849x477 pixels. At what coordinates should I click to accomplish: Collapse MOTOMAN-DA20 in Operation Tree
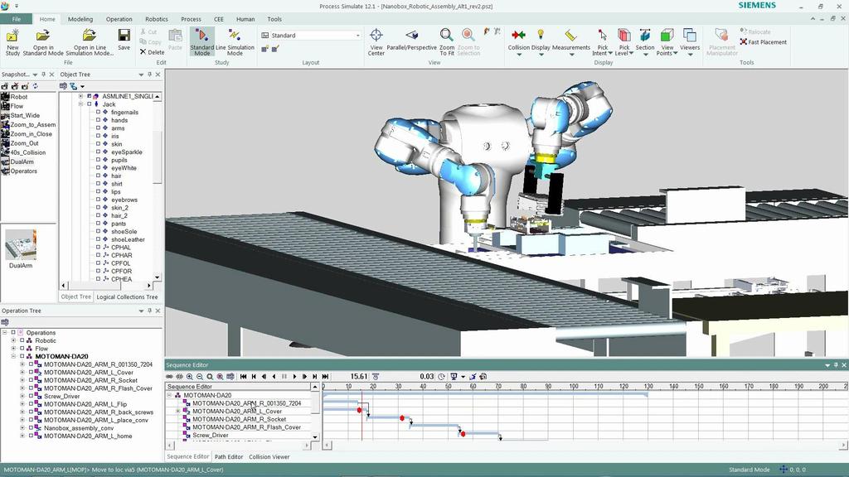[x=13, y=356]
